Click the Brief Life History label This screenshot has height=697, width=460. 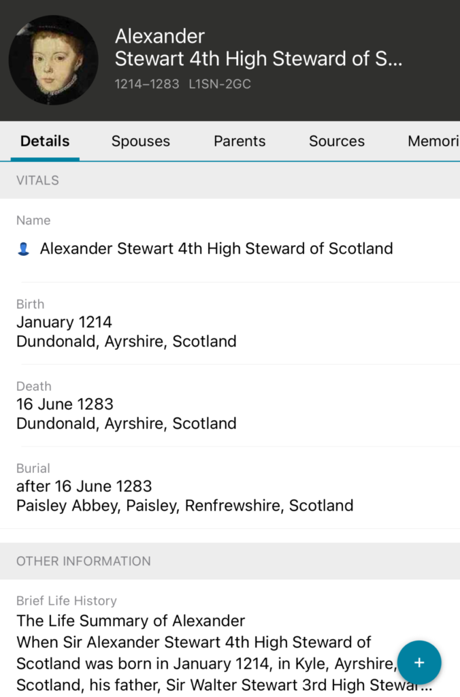coord(67,600)
